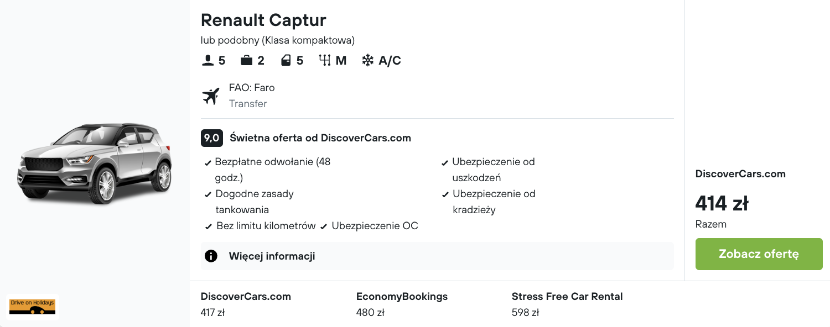Click the passenger seats person icon
The width and height of the screenshot is (830, 327).
207,60
